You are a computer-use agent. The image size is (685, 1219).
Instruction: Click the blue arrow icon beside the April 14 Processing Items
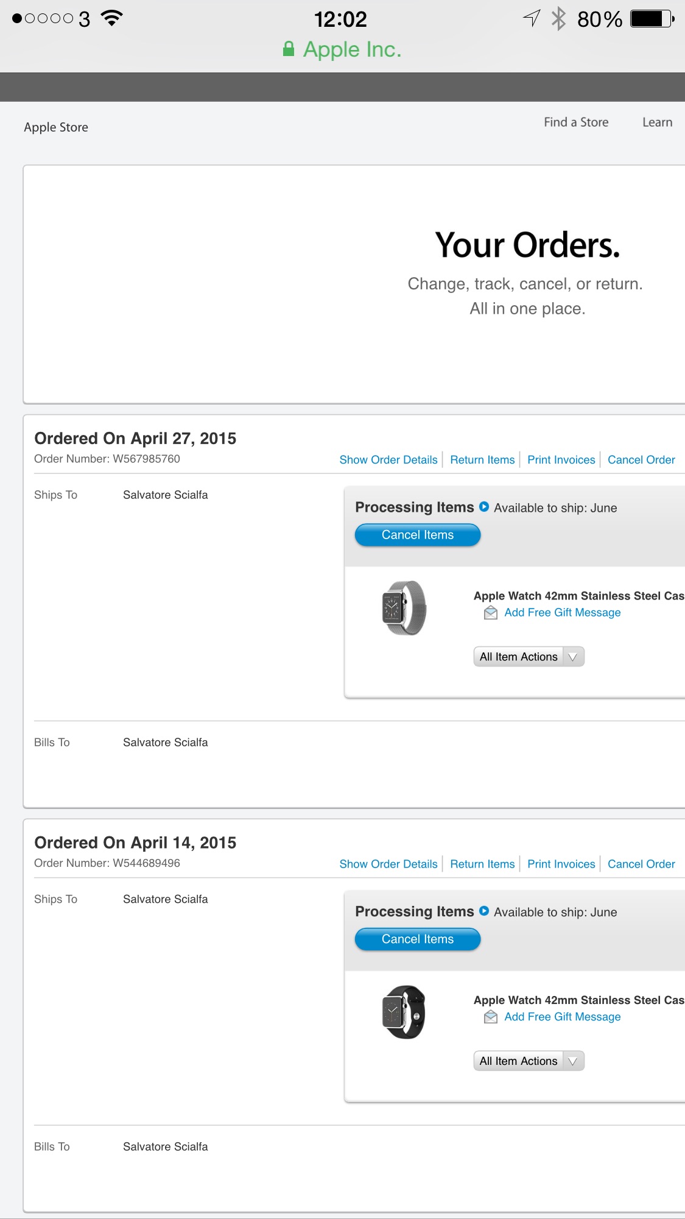pos(484,911)
